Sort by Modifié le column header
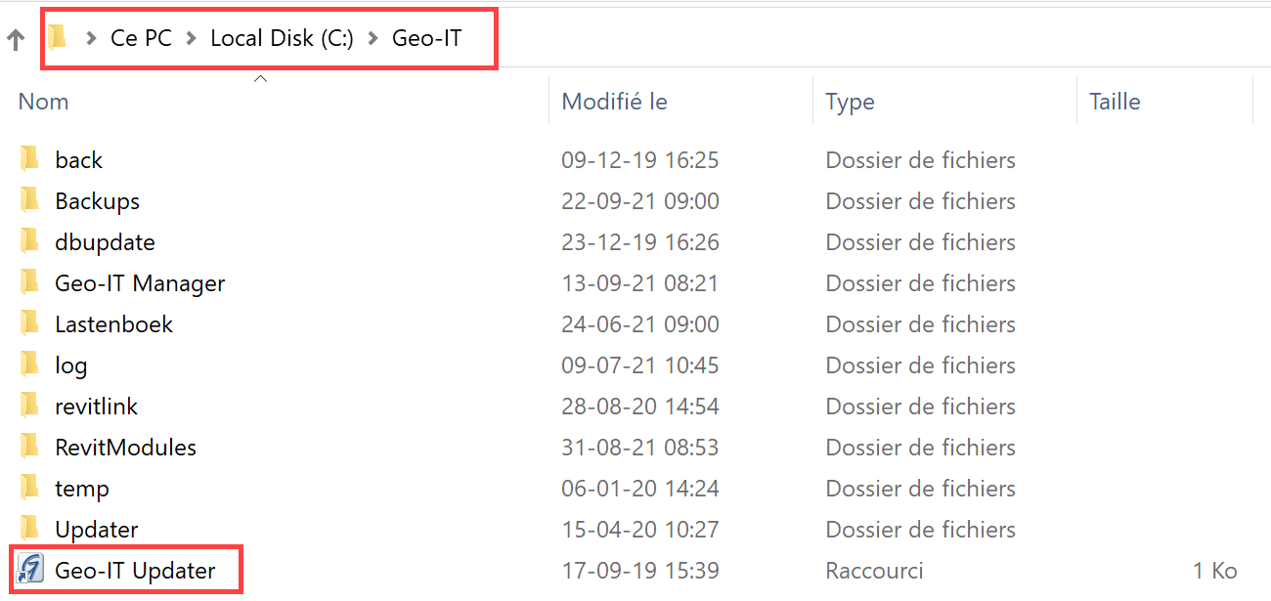The width and height of the screenshot is (1271, 601). (614, 102)
